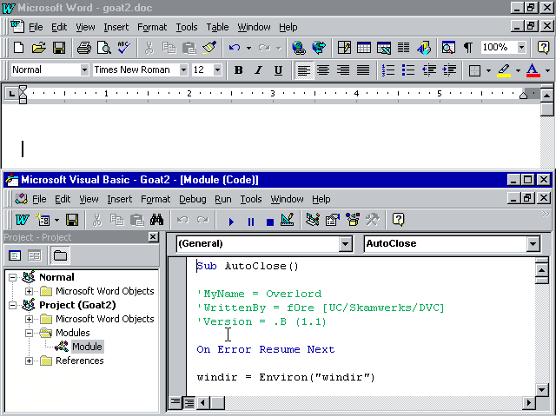Viewport: 556px width, 417px height.
Task: Click New document icon in Word toolbar
Action: pyautogui.click(x=18, y=48)
